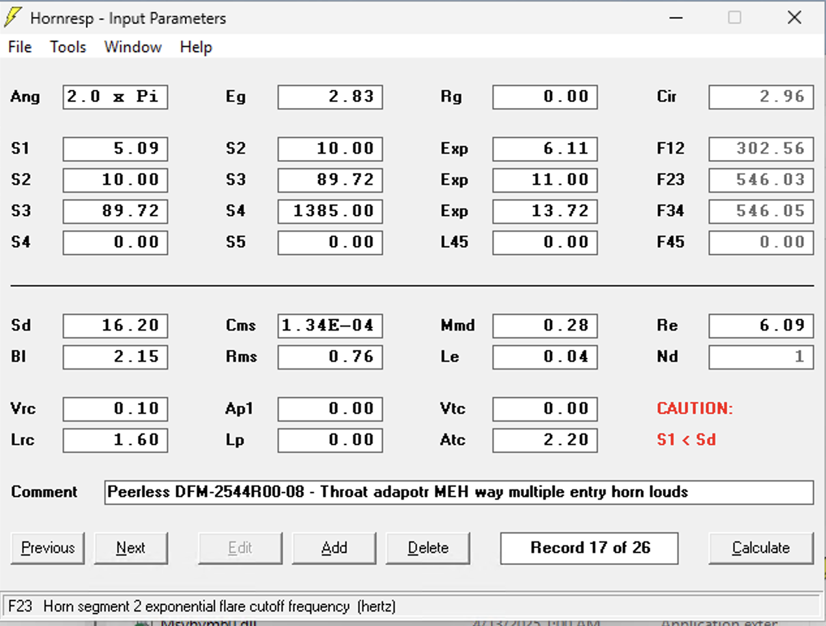Select the Ap1 field value 0.00
Screen dimensions: 826x626
pos(330,409)
